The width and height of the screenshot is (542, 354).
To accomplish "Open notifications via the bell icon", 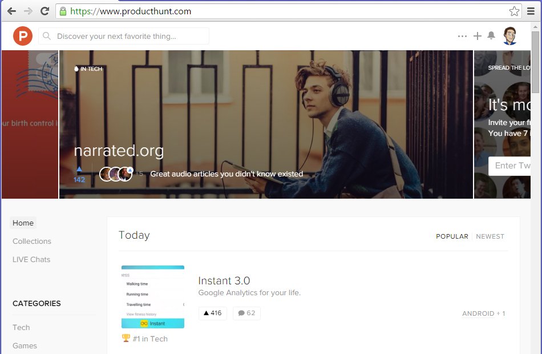I will click(x=491, y=35).
